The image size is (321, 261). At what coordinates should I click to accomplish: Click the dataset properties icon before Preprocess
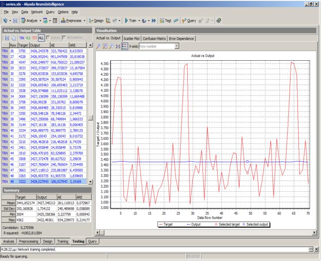(55, 20)
